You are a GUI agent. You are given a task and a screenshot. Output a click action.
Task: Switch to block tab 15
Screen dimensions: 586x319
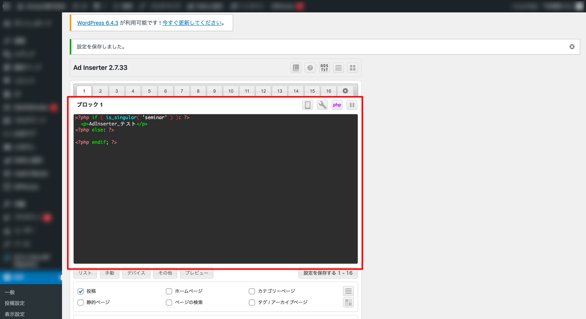coord(312,91)
